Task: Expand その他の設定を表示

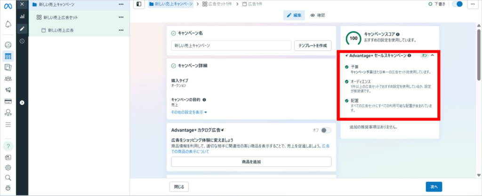Action: pos(189,112)
